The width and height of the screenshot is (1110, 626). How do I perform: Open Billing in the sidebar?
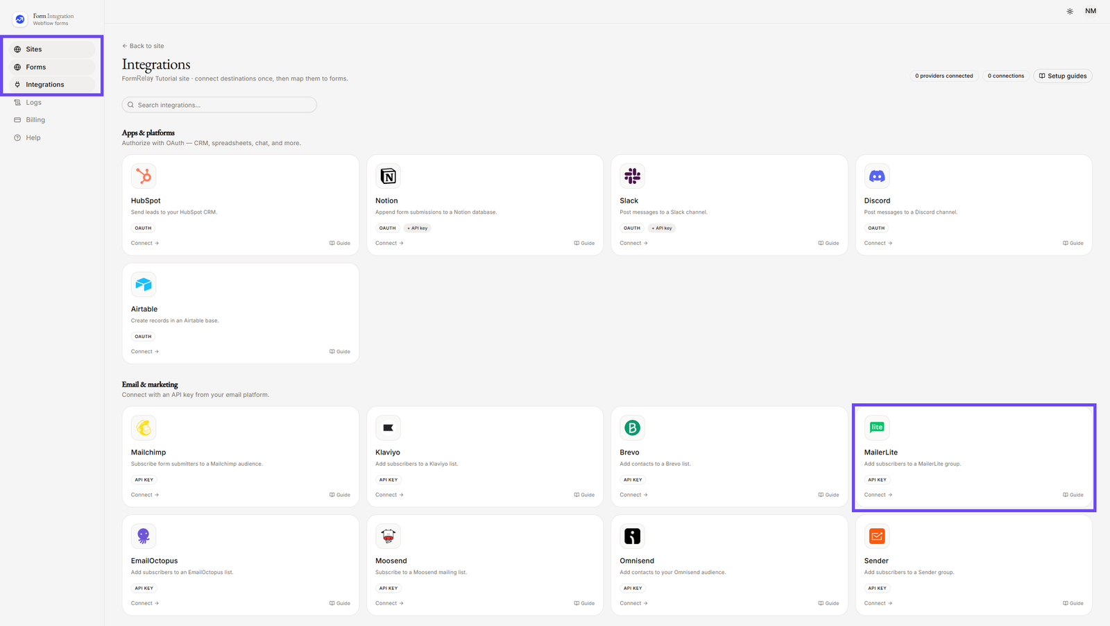52,120
